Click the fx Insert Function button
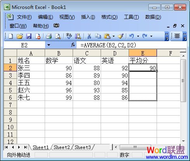Viewport: 190px width, 161px height. click(73, 45)
